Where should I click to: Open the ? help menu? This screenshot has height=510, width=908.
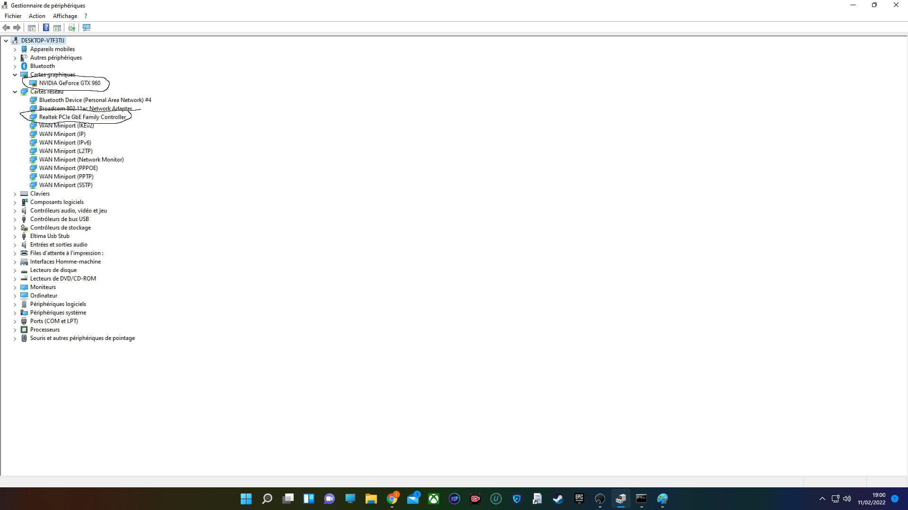click(86, 16)
